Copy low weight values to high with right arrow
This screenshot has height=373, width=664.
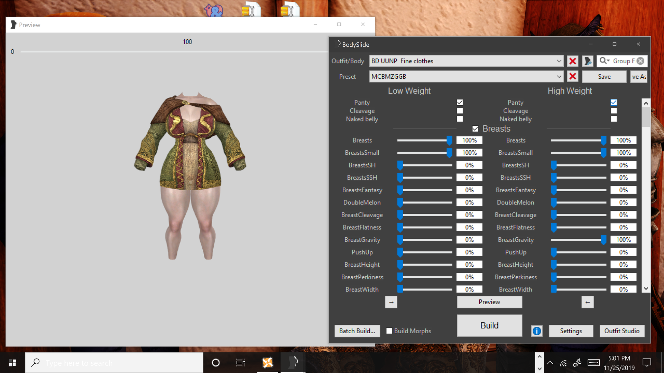click(391, 302)
